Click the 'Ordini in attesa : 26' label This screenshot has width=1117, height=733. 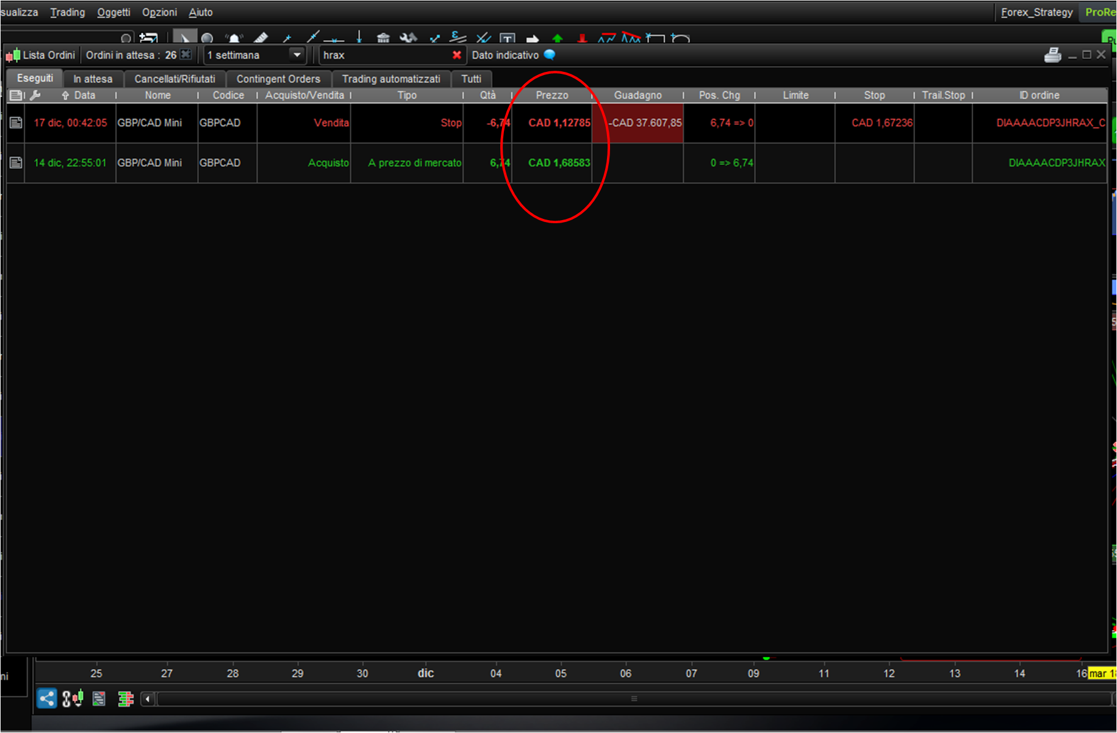click(131, 55)
